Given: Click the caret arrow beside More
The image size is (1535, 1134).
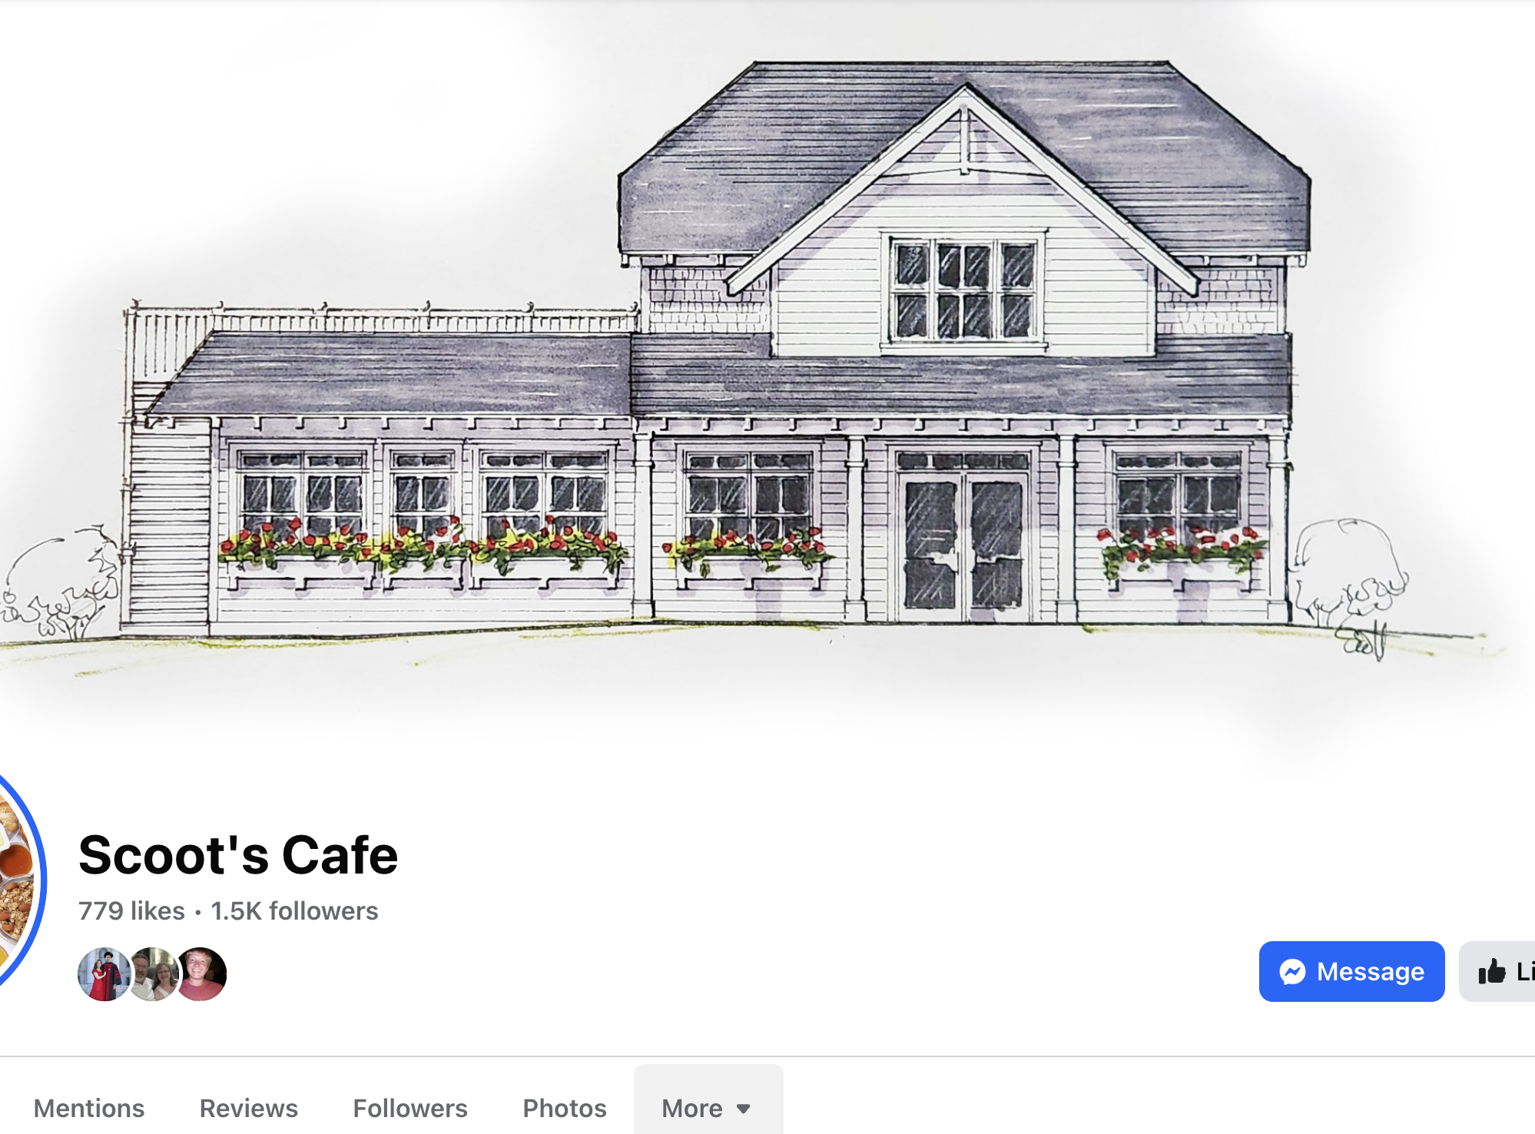Looking at the screenshot, I should (x=743, y=1109).
